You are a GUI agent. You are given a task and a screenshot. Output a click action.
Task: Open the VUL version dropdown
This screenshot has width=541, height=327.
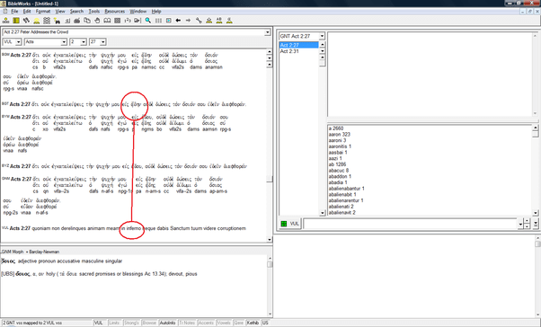pos(18,42)
